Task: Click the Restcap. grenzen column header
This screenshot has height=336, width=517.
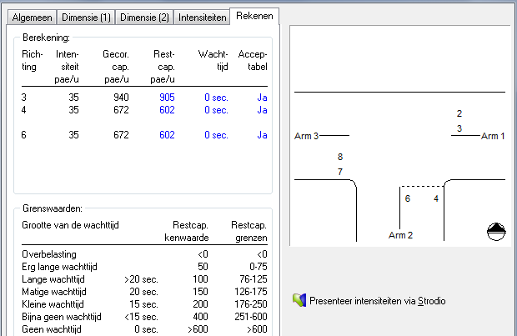Action: pyautogui.click(x=249, y=231)
